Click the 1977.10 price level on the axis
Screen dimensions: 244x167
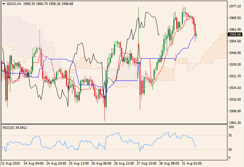click(x=235, y=6)
